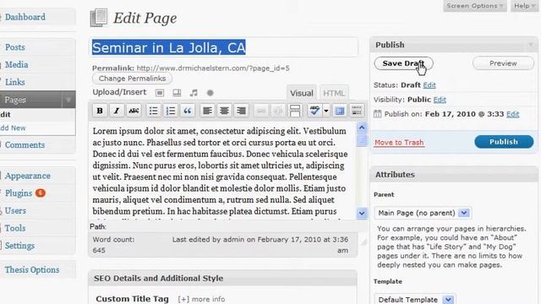The height and width of the screenshot is (304, 541).
Task: Open the Tools menu
Action: coord(15,228)
